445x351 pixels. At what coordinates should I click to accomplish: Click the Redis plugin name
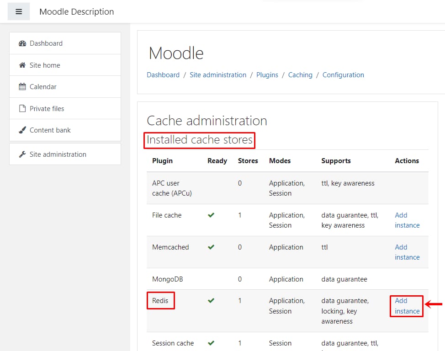click(x=160, y=300)
